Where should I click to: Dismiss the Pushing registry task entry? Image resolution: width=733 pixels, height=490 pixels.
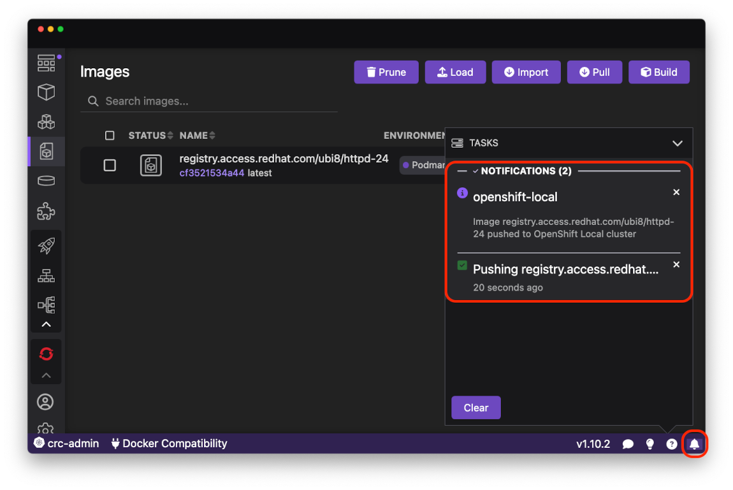tap(676, 264)
